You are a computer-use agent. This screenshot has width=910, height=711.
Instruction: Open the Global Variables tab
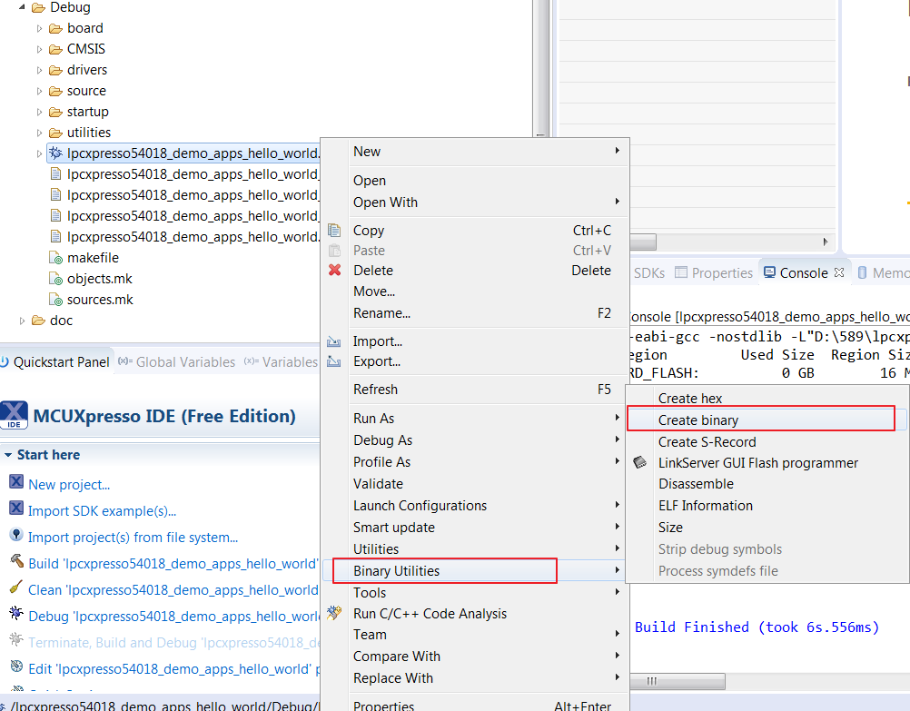pos(184,362)
